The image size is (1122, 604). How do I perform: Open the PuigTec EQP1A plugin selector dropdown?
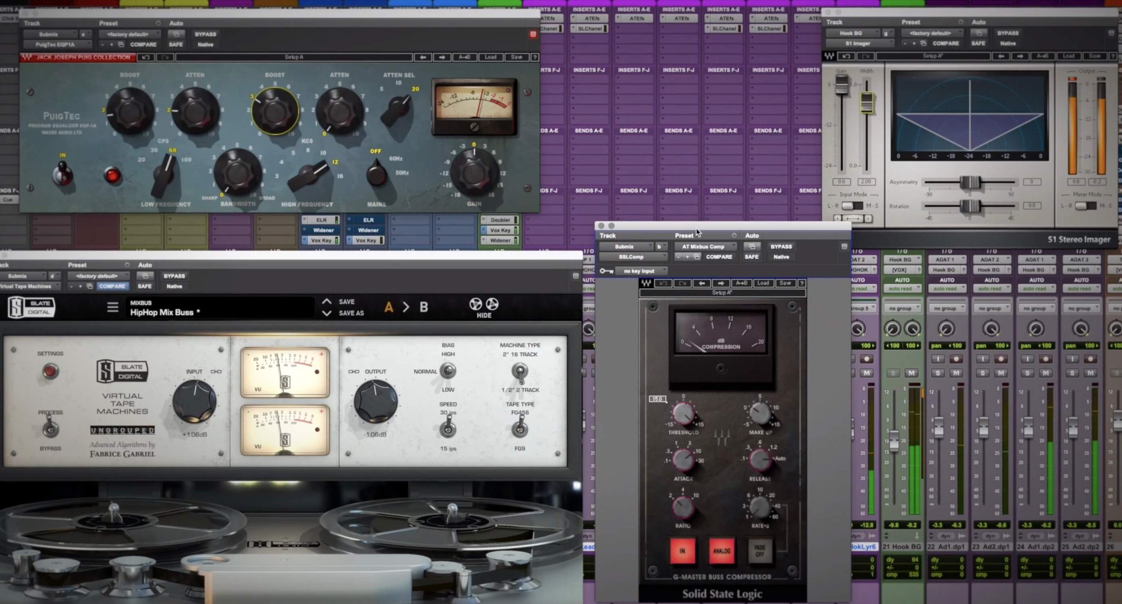click(57, 44)
